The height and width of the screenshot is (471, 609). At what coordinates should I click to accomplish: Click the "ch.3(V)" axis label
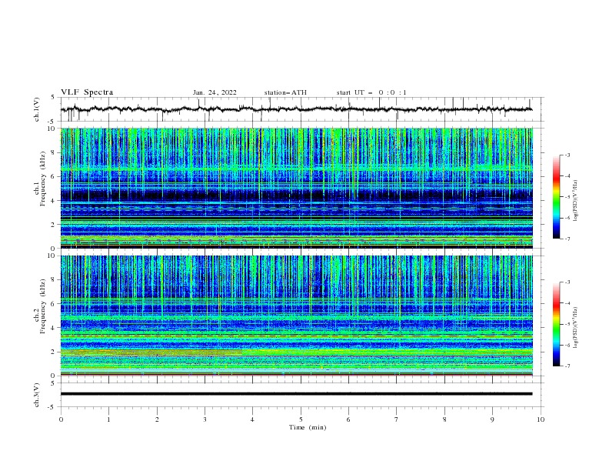click(37, 395)
